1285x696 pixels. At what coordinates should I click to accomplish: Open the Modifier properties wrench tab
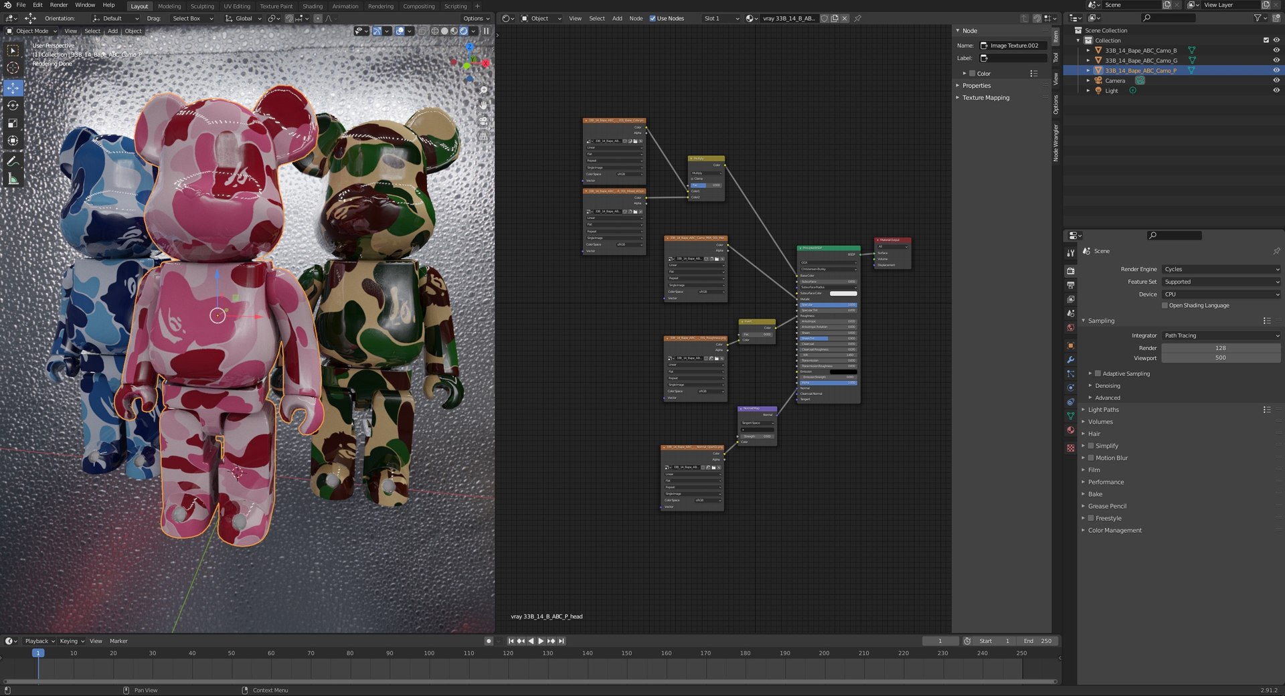coord(1071,359)
